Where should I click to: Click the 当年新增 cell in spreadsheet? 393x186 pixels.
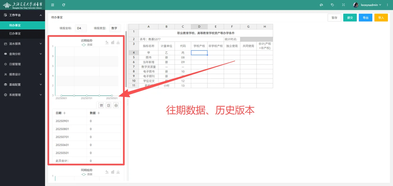[x=148, y=62]
